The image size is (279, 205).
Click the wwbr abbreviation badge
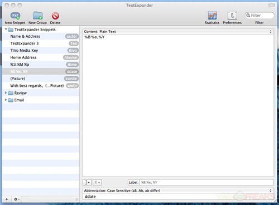pos(73,86)
